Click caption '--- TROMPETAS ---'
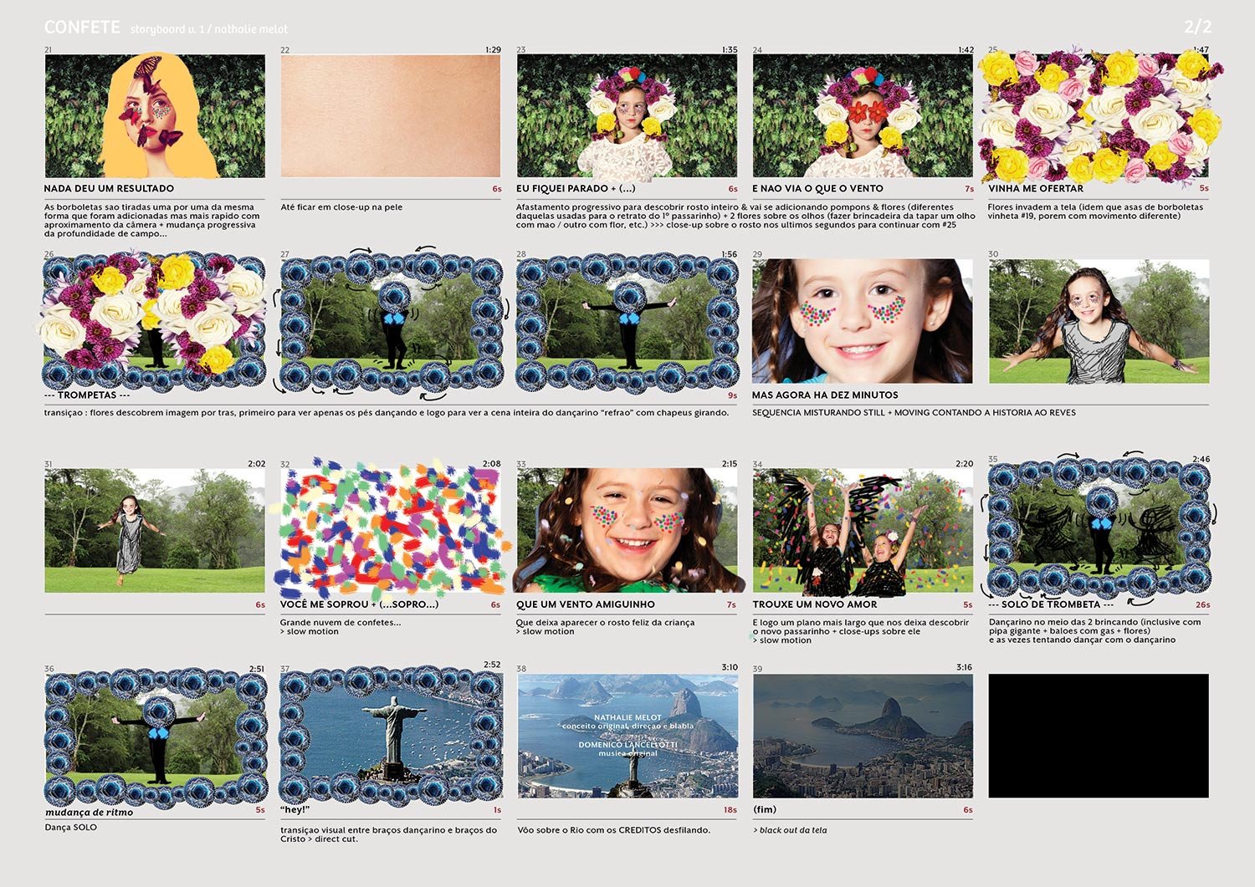 [87, 395]
